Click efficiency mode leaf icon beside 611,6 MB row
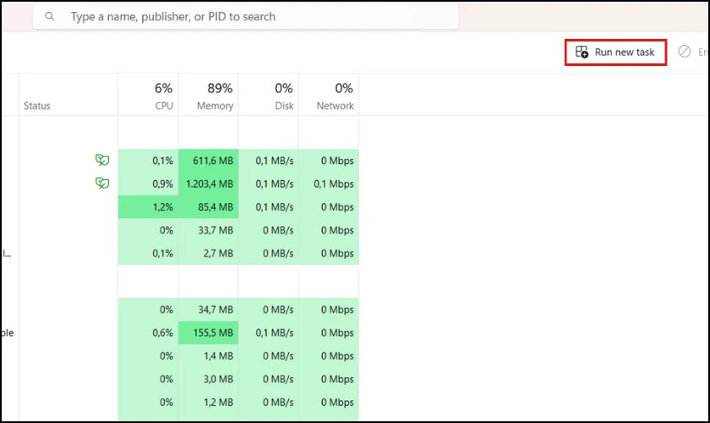Screen dimensions: 710x423 pos(102,160)
